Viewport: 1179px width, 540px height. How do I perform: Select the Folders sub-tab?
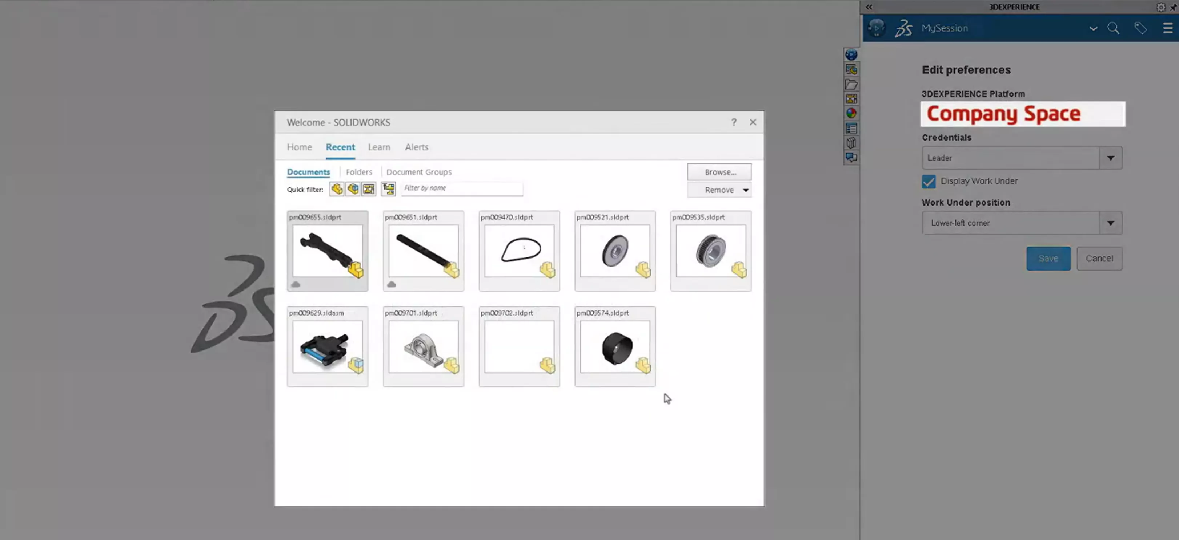(x=359, y=172)
